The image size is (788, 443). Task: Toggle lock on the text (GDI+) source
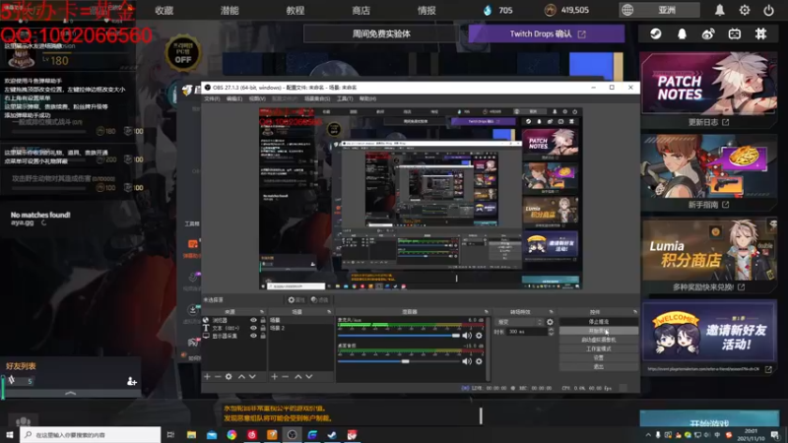[263, 328]
